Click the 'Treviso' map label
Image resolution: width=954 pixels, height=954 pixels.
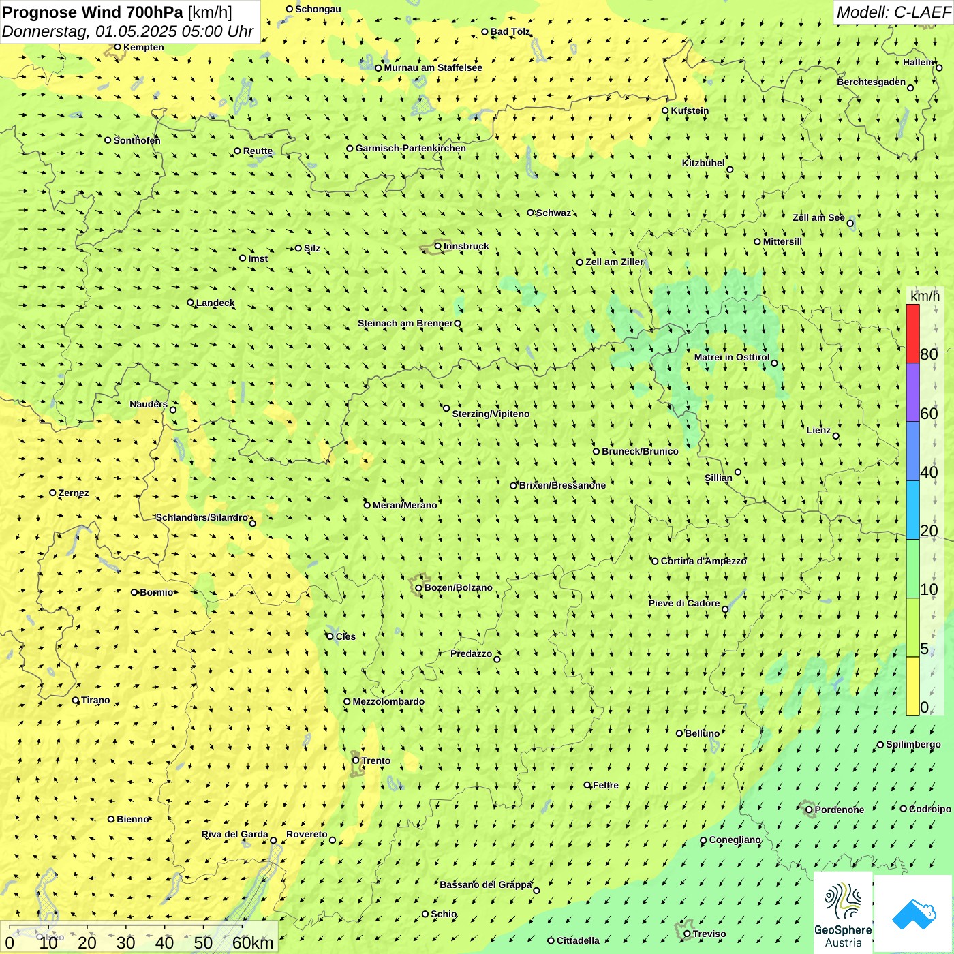point(709,934)
